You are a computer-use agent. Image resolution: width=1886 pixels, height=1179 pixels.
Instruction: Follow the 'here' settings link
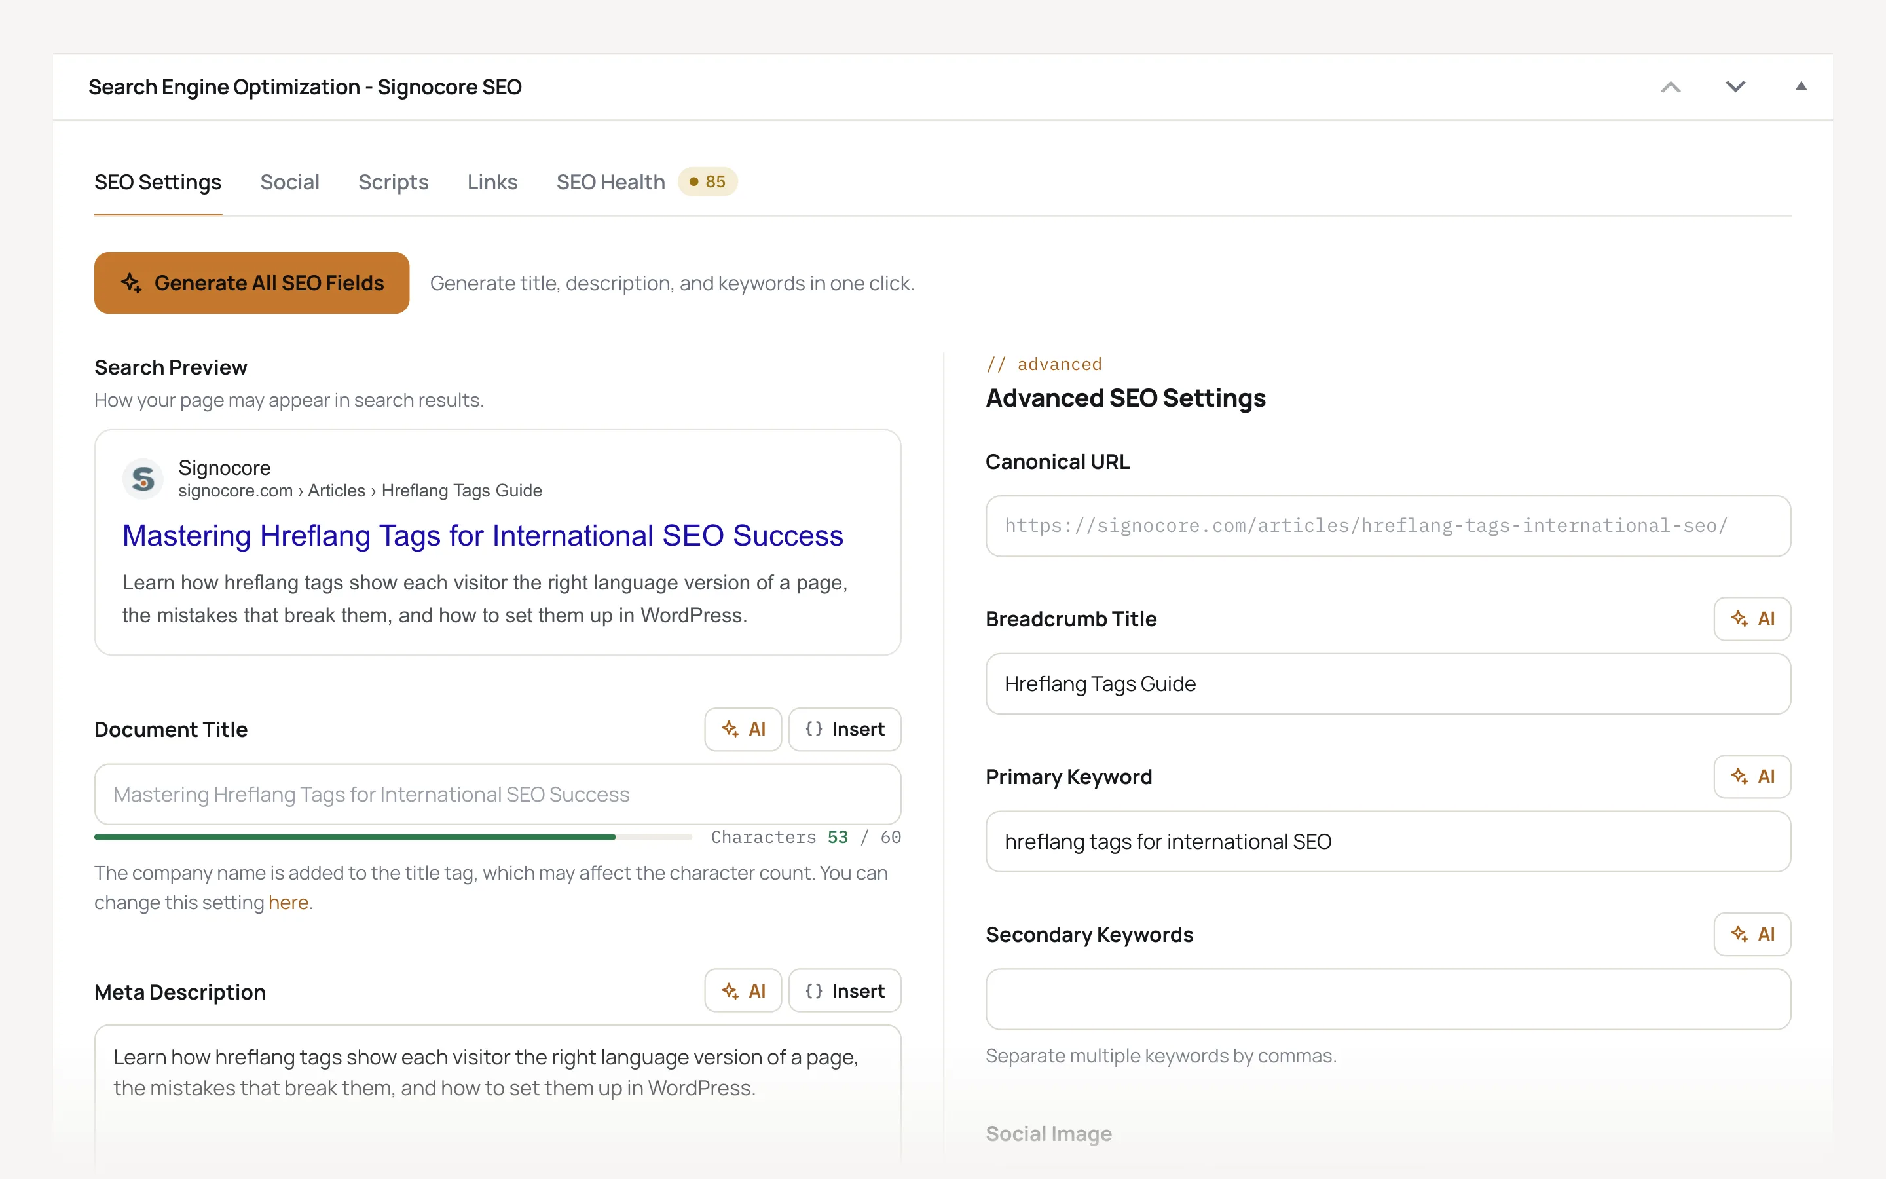pos(288,902)
